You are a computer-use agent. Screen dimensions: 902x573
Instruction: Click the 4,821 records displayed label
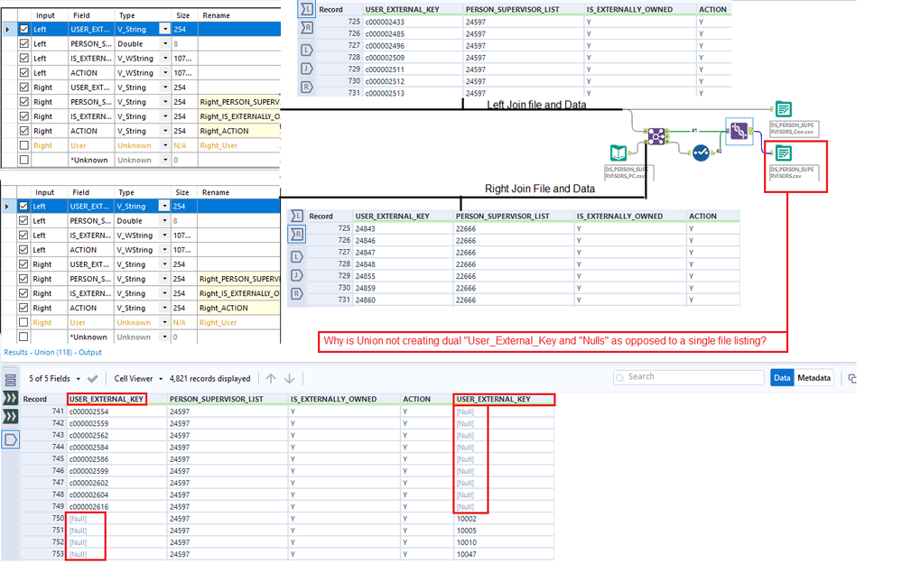210,379
